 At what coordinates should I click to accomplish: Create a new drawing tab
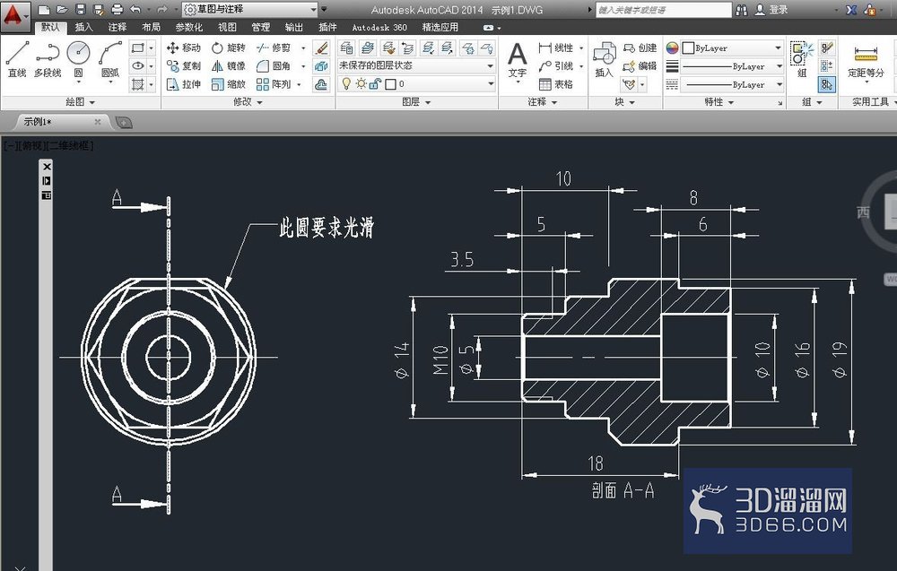pos(124,122)
